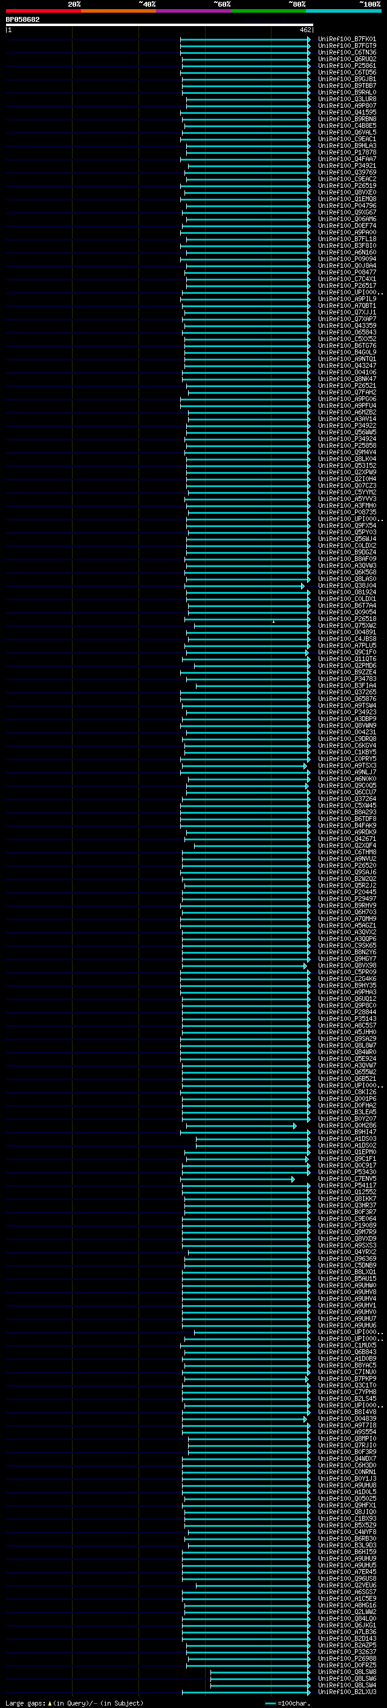Screen dimensions: 387x1708
Task: Select hit label UniRef100_A9NLJ7
Action: pyautogui.click(x=347, y=772)
